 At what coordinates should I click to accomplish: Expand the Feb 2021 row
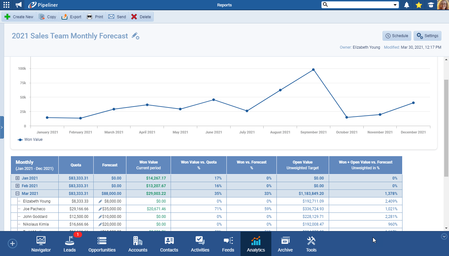(x=17, y=186)
